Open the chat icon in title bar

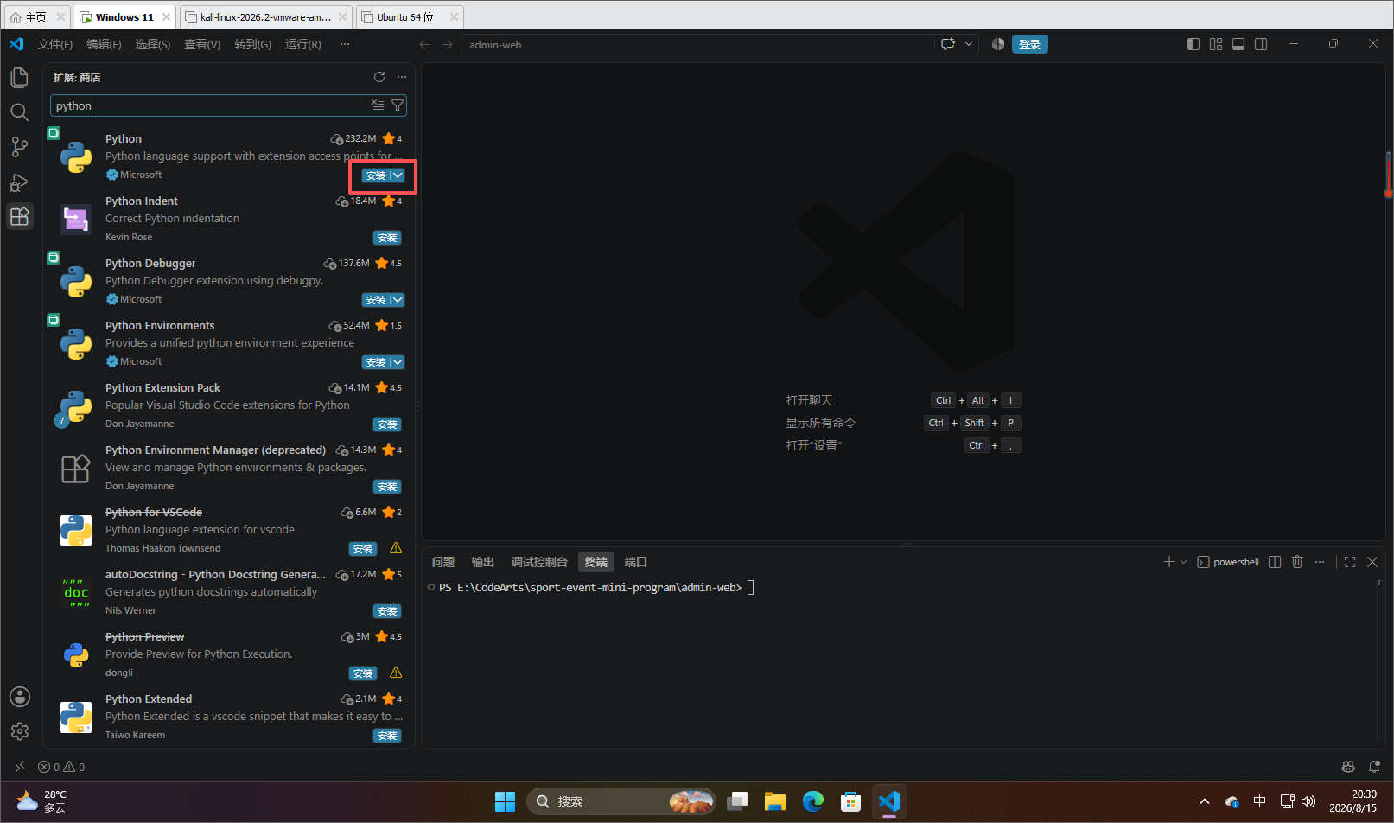click(948, 44)
